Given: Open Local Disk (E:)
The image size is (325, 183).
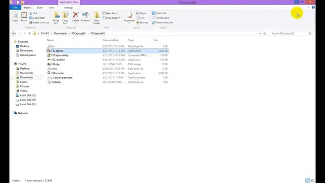Looking at the screenshot, I should pos(28,104).
